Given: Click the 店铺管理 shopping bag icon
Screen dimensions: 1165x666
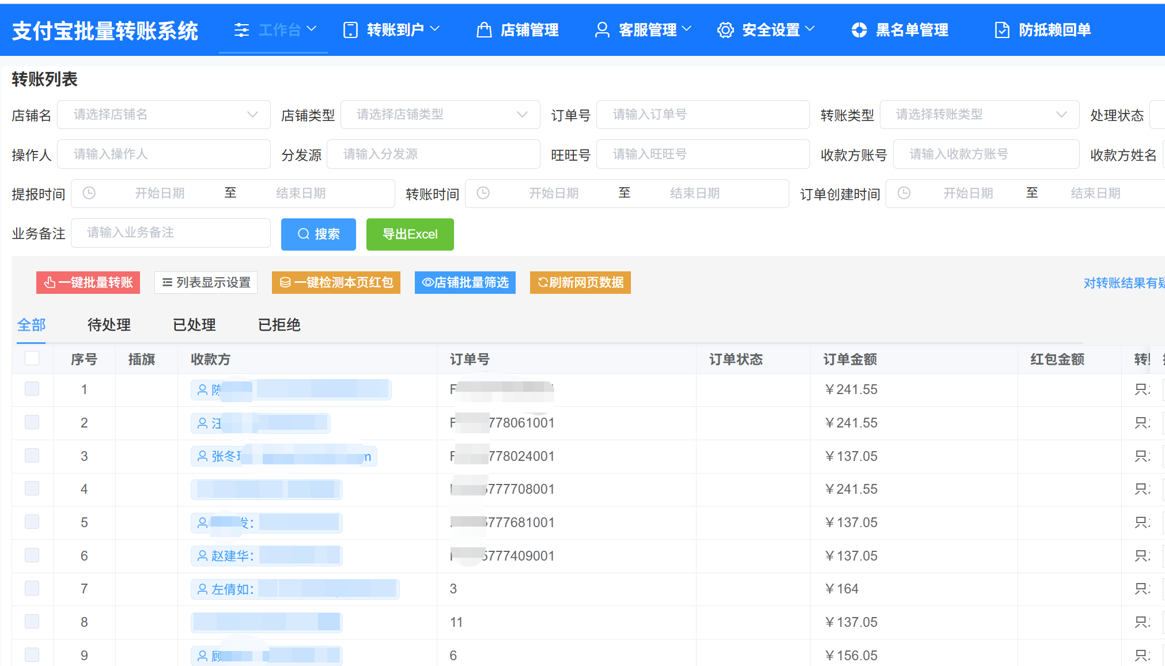Looking at the screenshot, I should point(484,30).
